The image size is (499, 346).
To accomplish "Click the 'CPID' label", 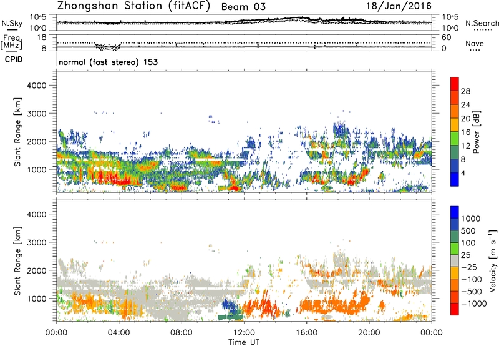I will (x=14, y=59).
